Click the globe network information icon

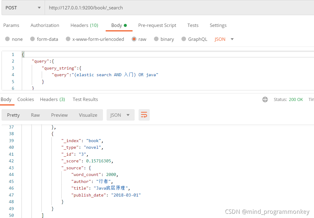pyautogui.click(x=265, y=99)
